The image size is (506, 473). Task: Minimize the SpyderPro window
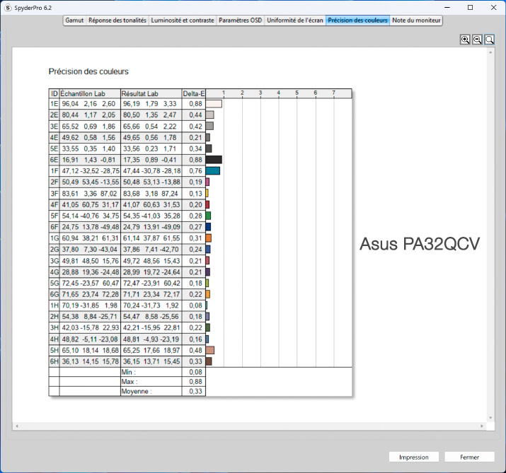tap(447, 7)
